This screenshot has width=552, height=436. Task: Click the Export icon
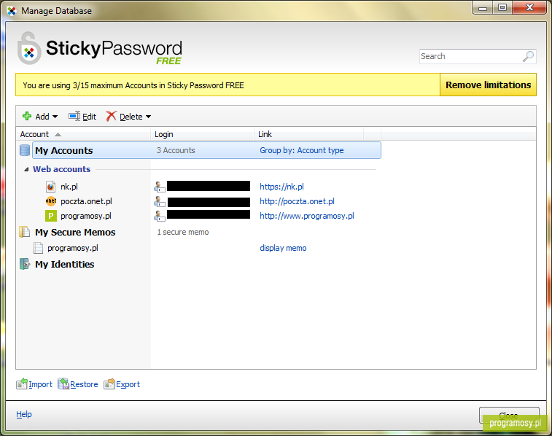(x=109, y=384)
